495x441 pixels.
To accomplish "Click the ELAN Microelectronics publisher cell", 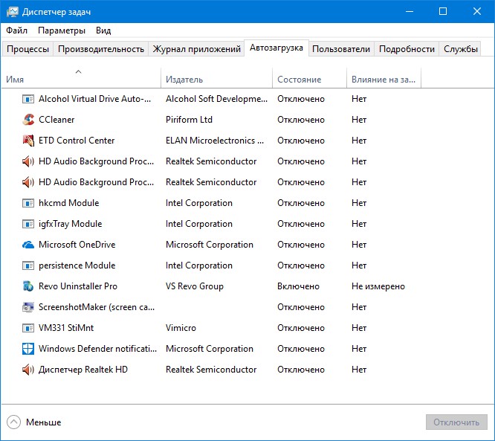I will (x=215, y=141).
